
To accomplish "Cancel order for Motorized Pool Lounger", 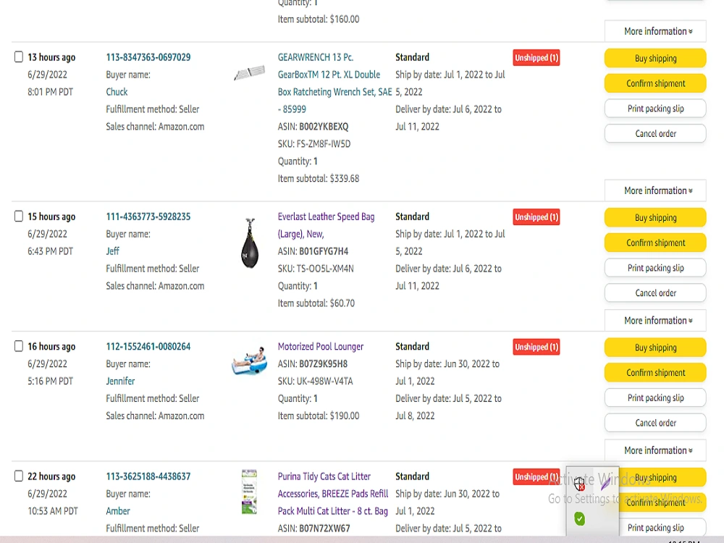I will tap(655, 423).
